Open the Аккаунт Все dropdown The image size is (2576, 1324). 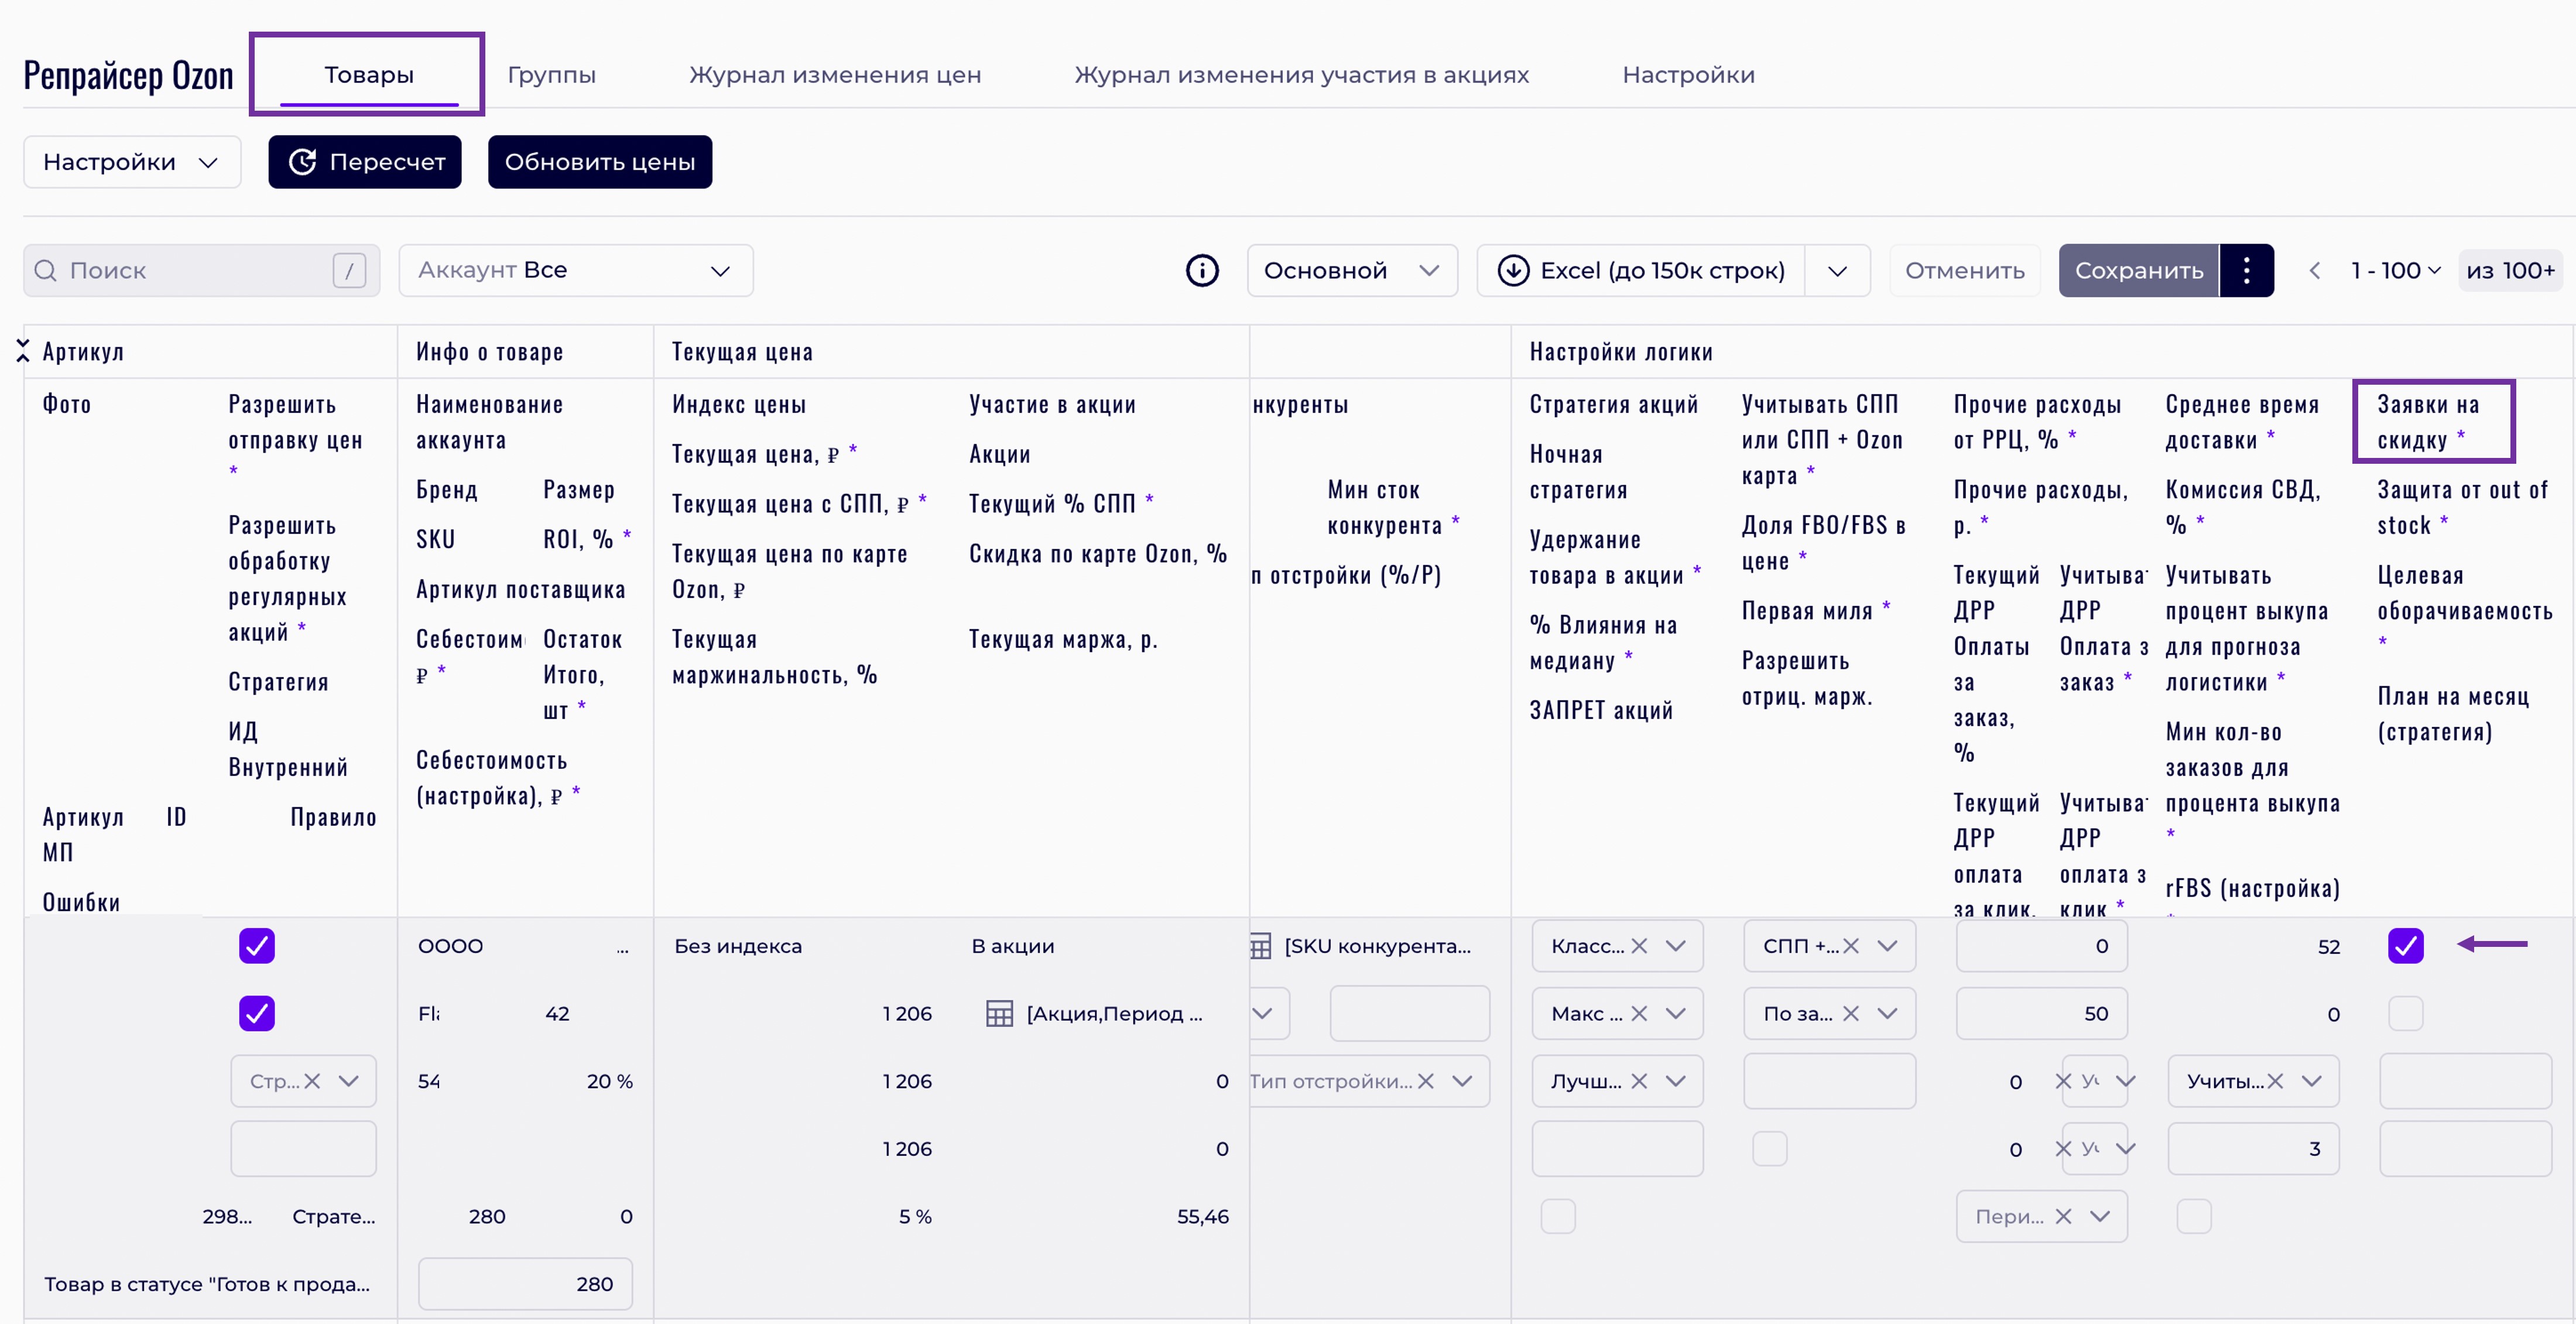click(x=576, y=270)
